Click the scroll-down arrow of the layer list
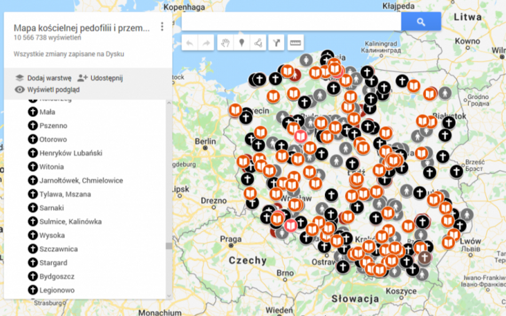506x316 pixels. (169, 295)
